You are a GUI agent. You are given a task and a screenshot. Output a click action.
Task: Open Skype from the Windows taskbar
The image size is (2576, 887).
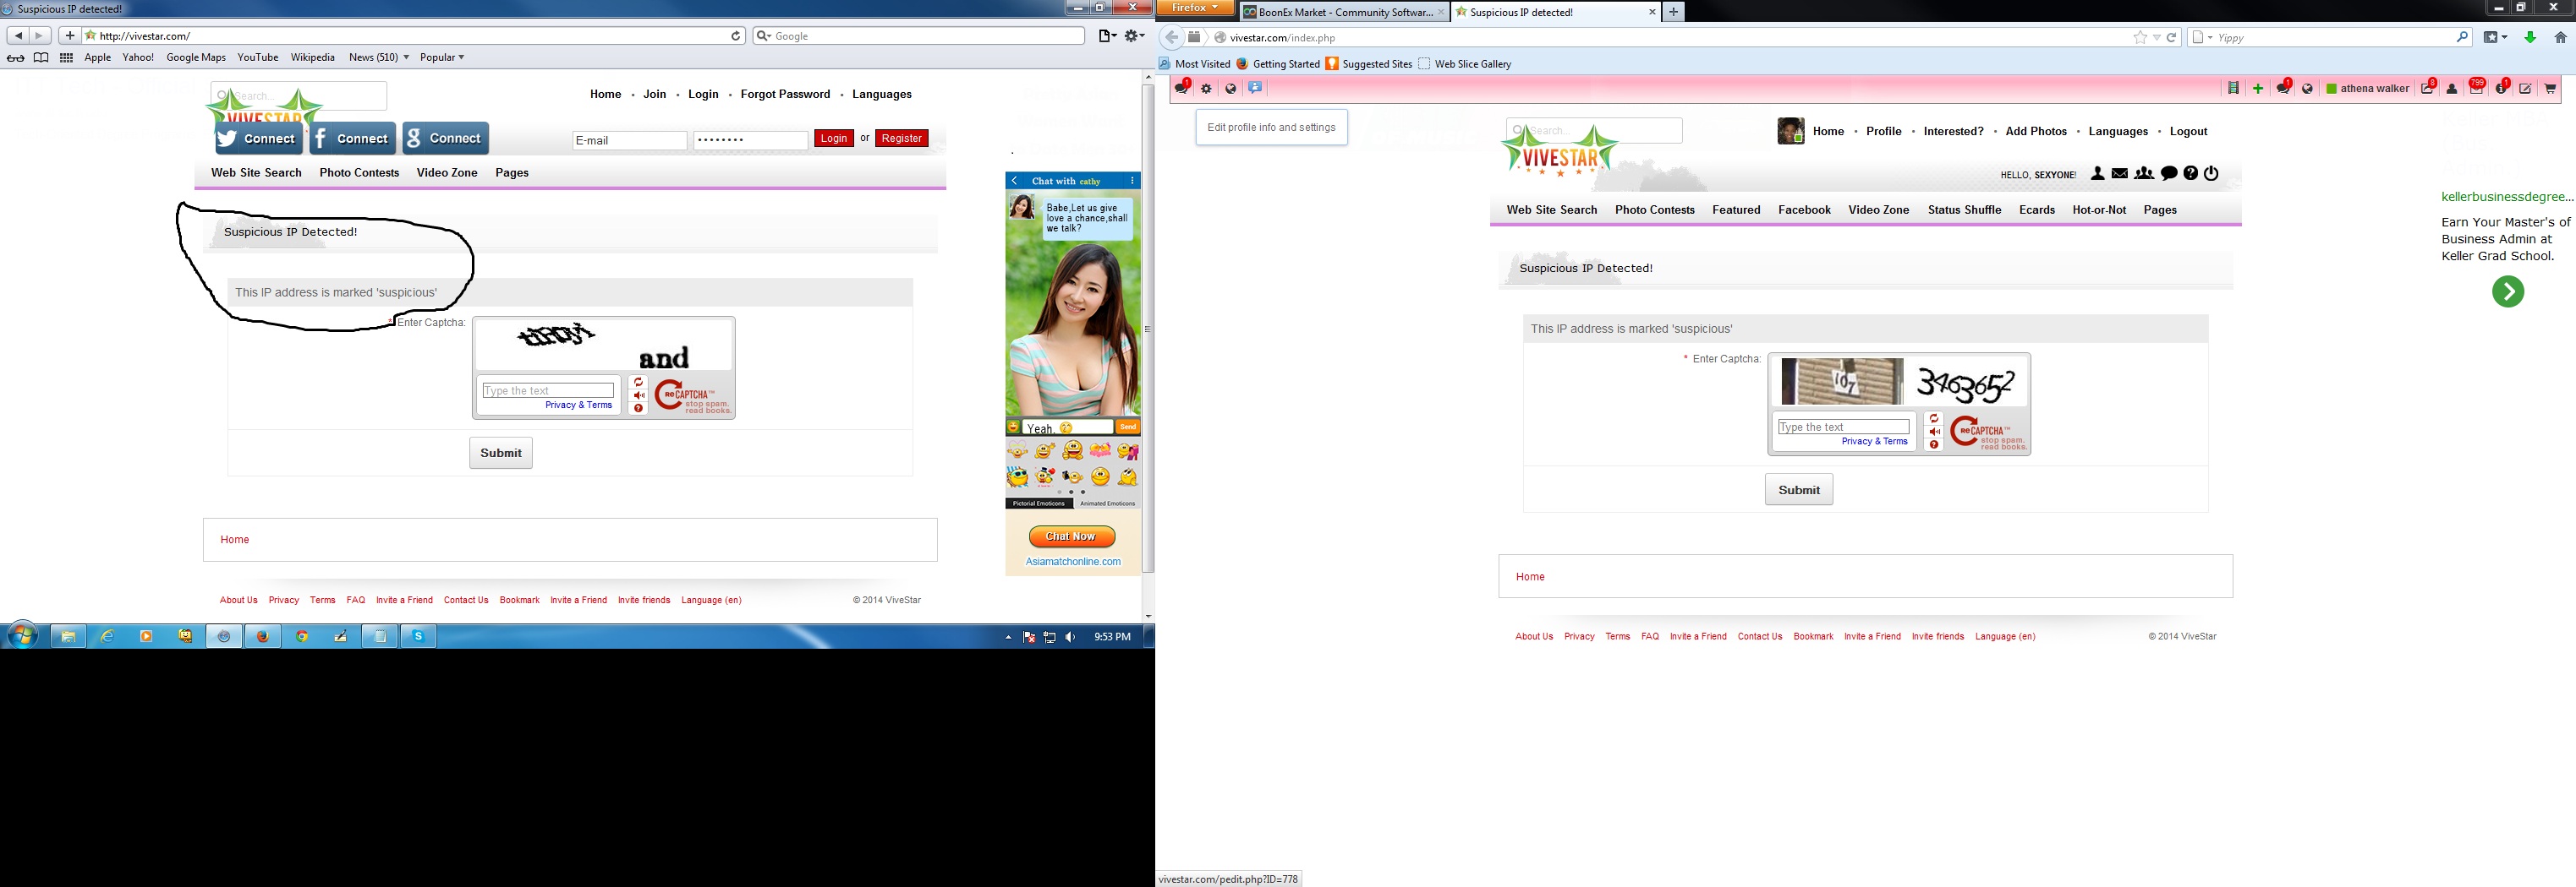tap(418, 636)
